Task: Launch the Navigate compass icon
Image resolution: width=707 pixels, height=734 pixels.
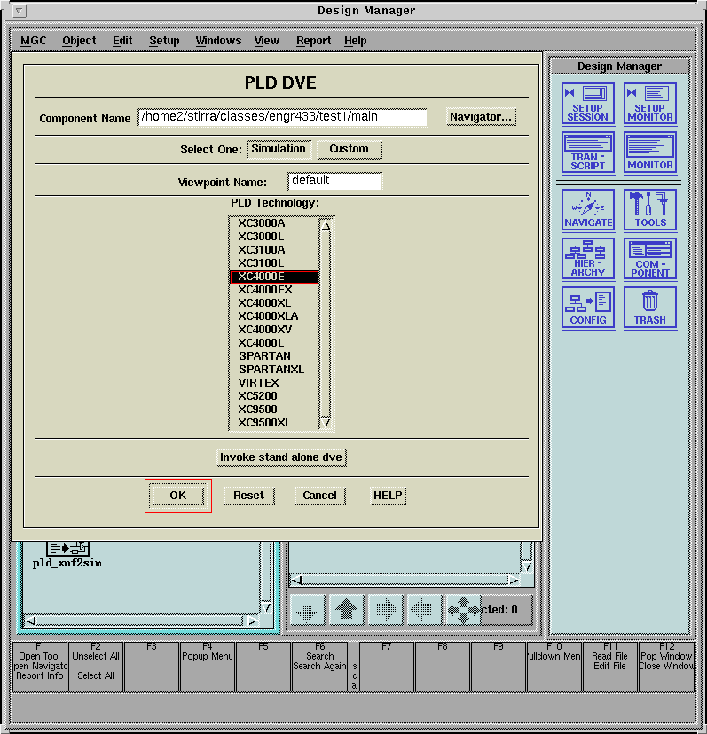Action: 587,210
